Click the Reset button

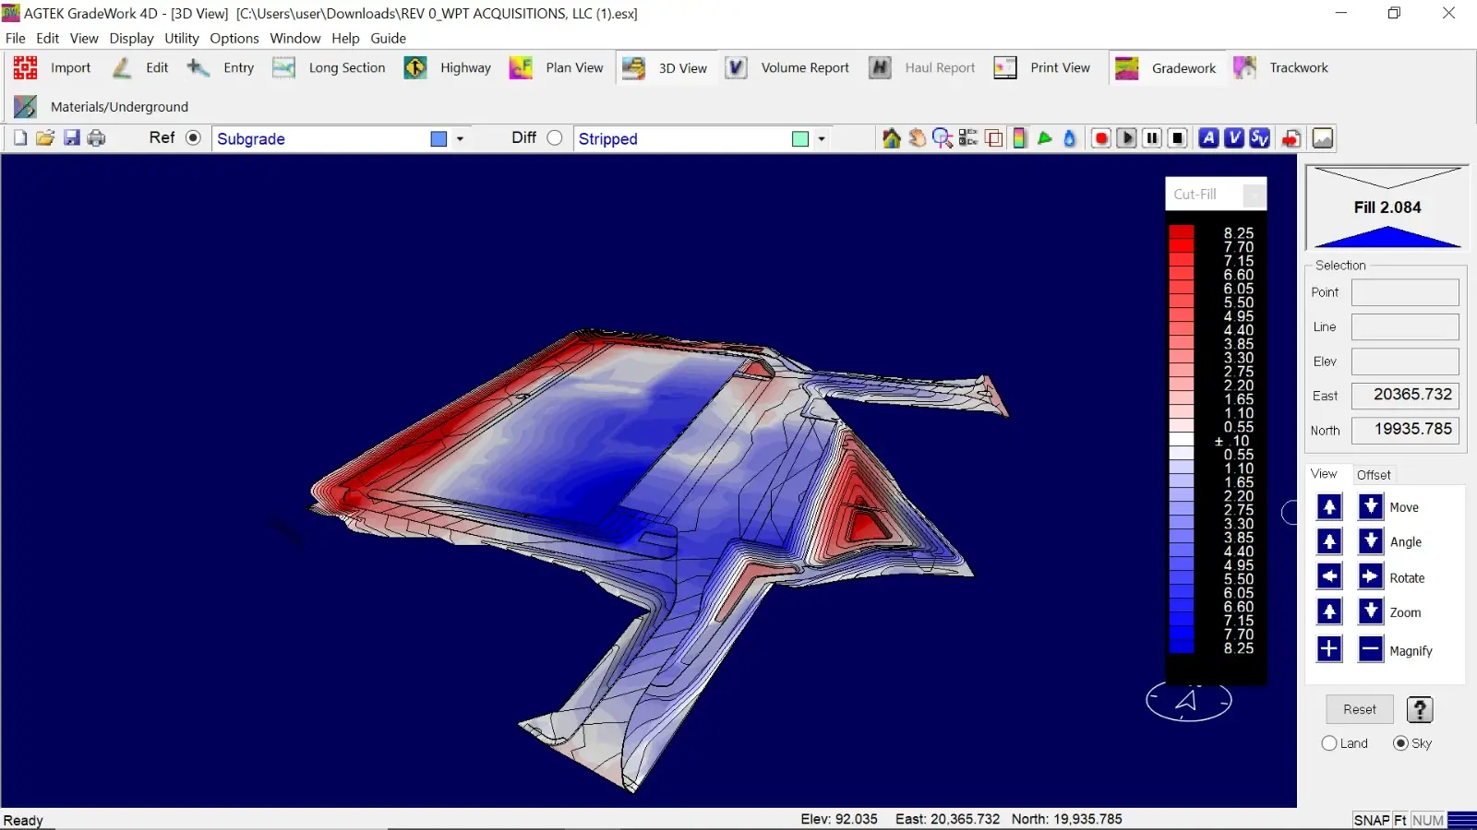[1359, 709]
